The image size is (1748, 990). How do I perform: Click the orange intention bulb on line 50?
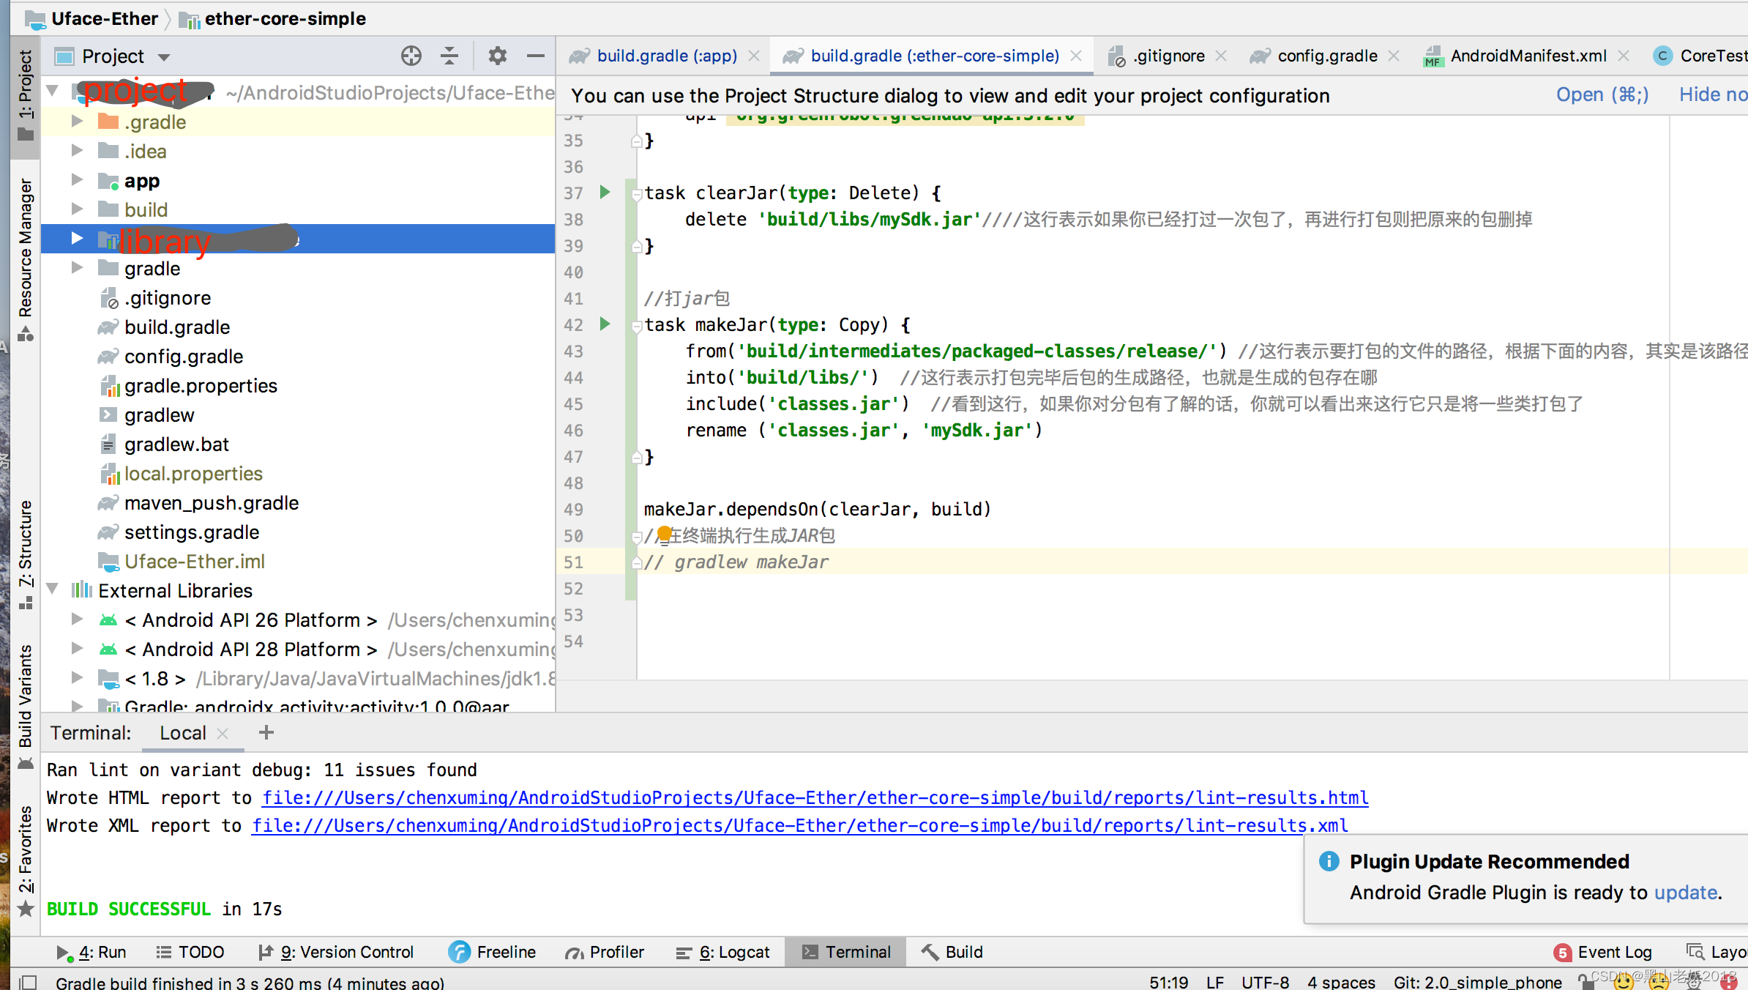pyautogui.click(x=664, y=534)
